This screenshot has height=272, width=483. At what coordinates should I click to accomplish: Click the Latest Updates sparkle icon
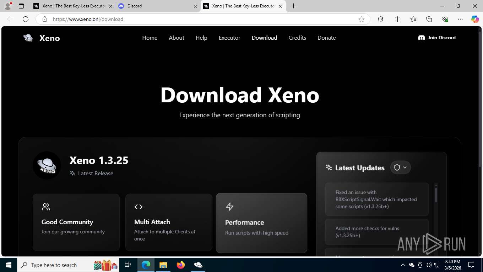[x=329, y=168]
